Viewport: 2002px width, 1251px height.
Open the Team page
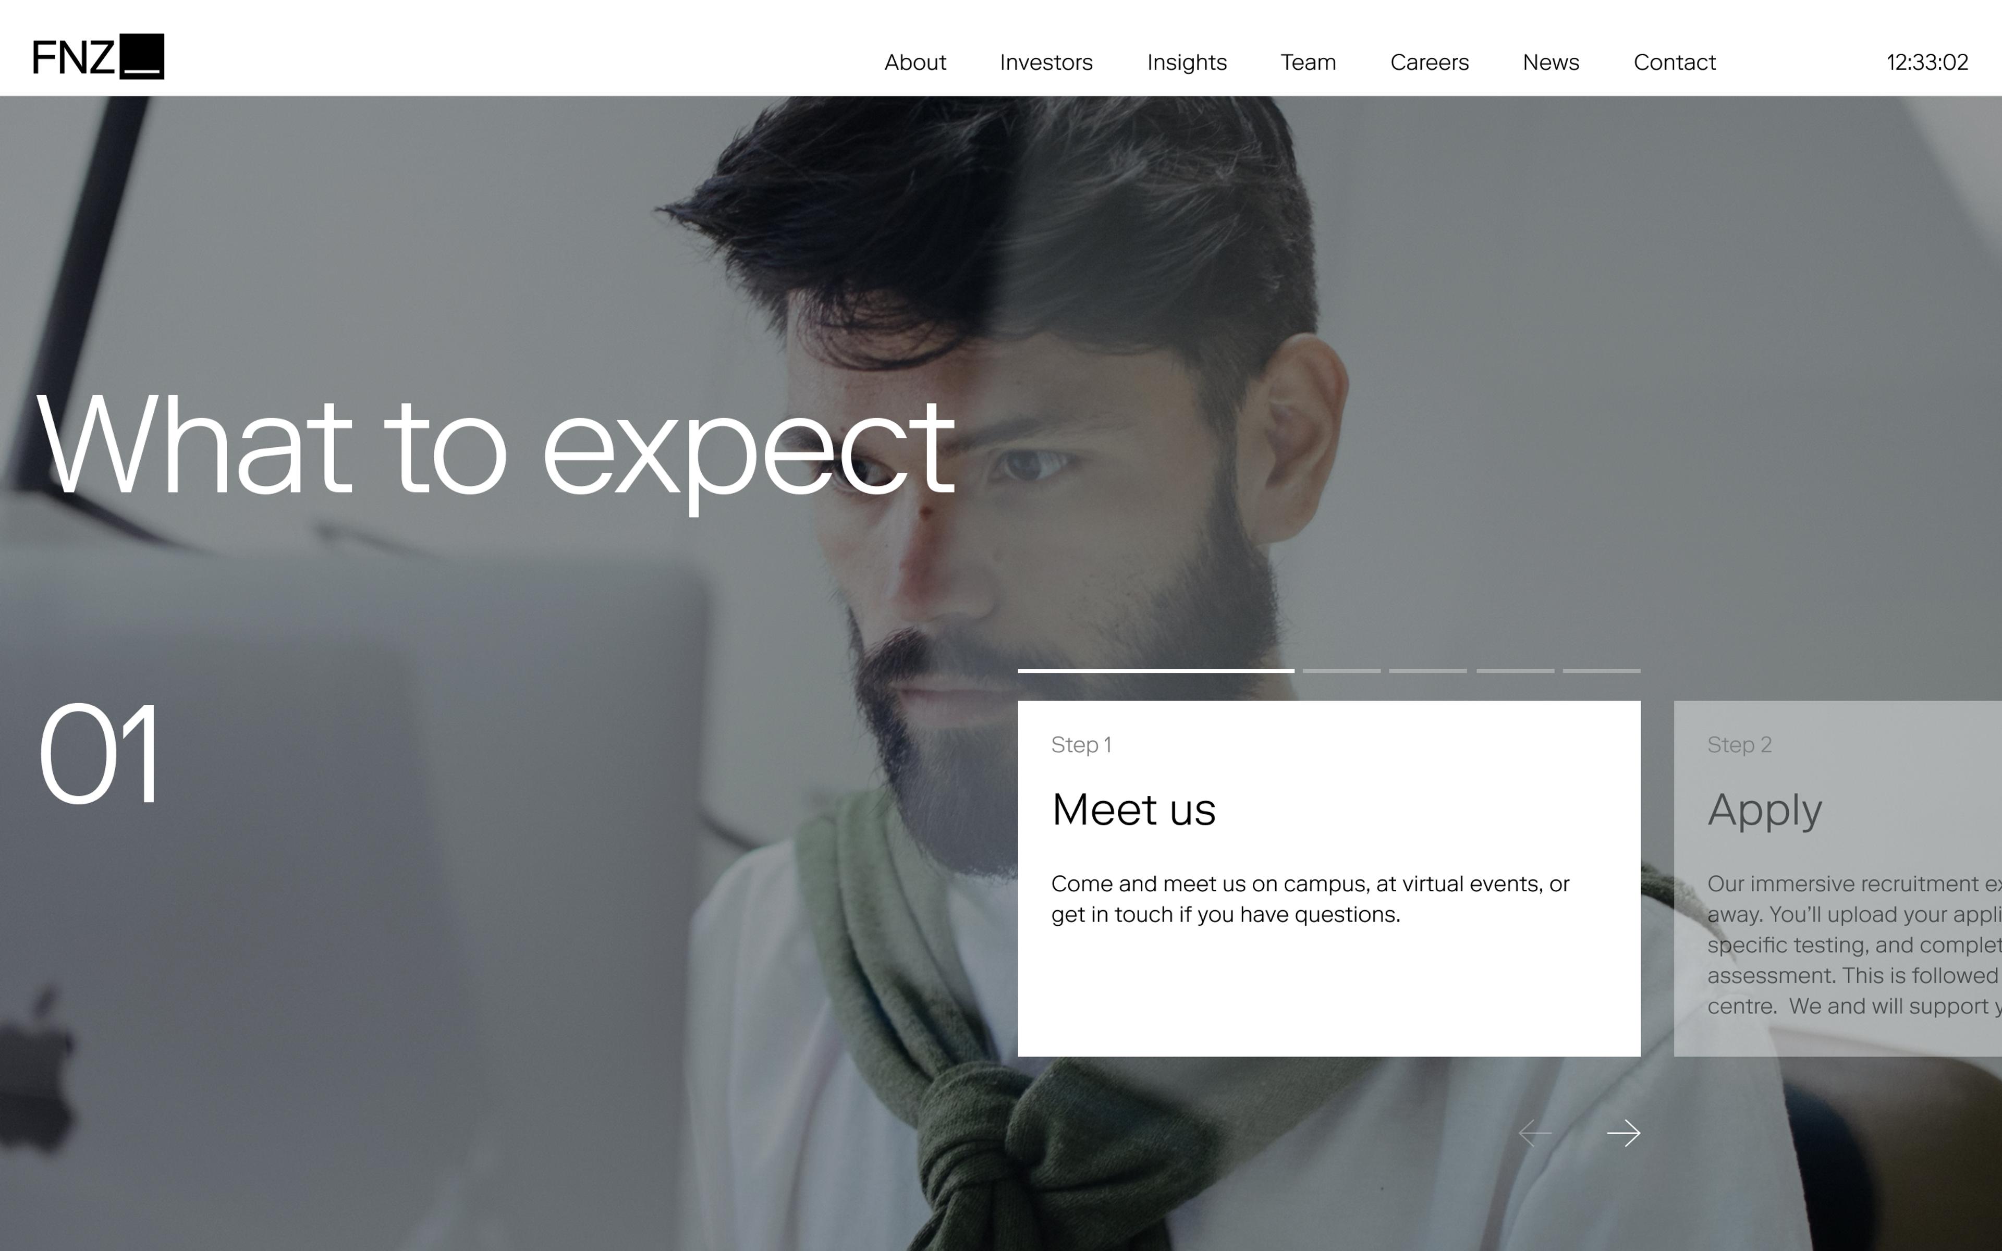pyautogui.click(x=1308, y=62)
